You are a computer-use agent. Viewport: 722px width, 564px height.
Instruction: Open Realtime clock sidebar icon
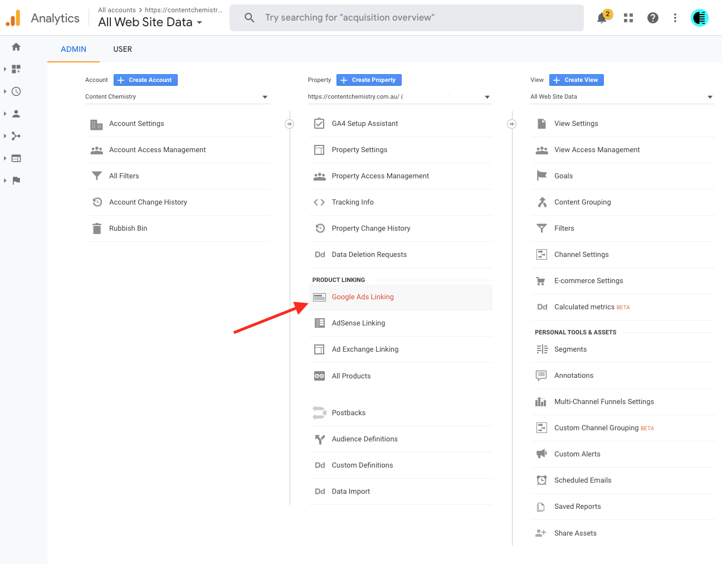click(x=16, y=91)
